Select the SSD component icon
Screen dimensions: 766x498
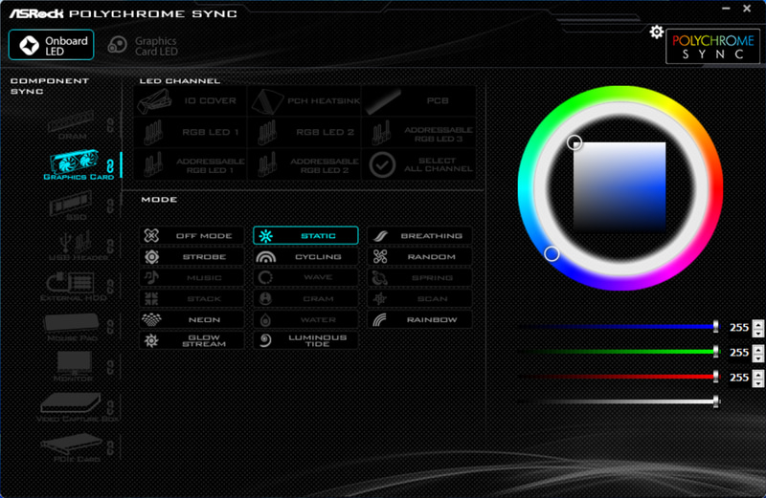[71, 206]
